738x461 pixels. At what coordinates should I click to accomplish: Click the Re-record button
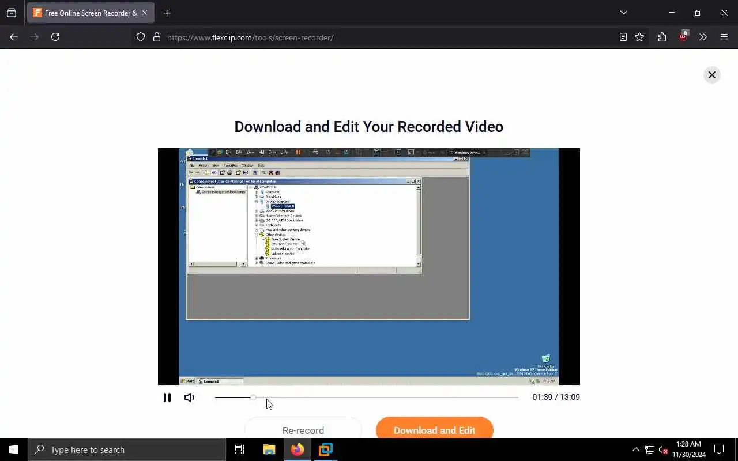(303, 428)
